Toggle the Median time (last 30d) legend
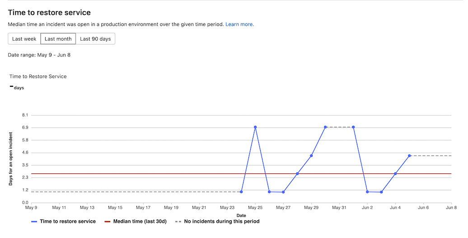Viewport: 468px width, 238px height. [x=140, y=221]
